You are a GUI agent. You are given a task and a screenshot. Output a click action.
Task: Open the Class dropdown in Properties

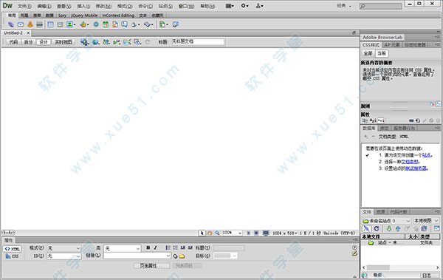pyautogui.click(x=122, y=248)
